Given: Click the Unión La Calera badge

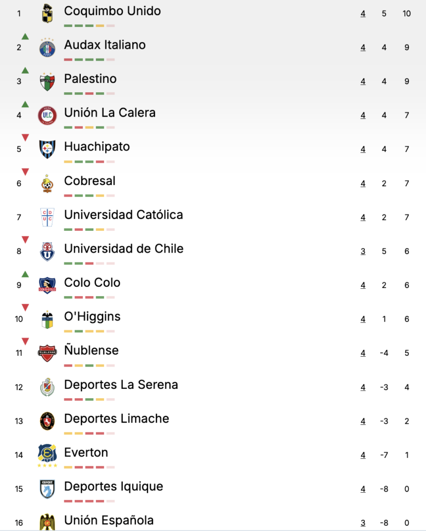Looking at the screenshot, I should pyautogui.click(x=47, y=115).
